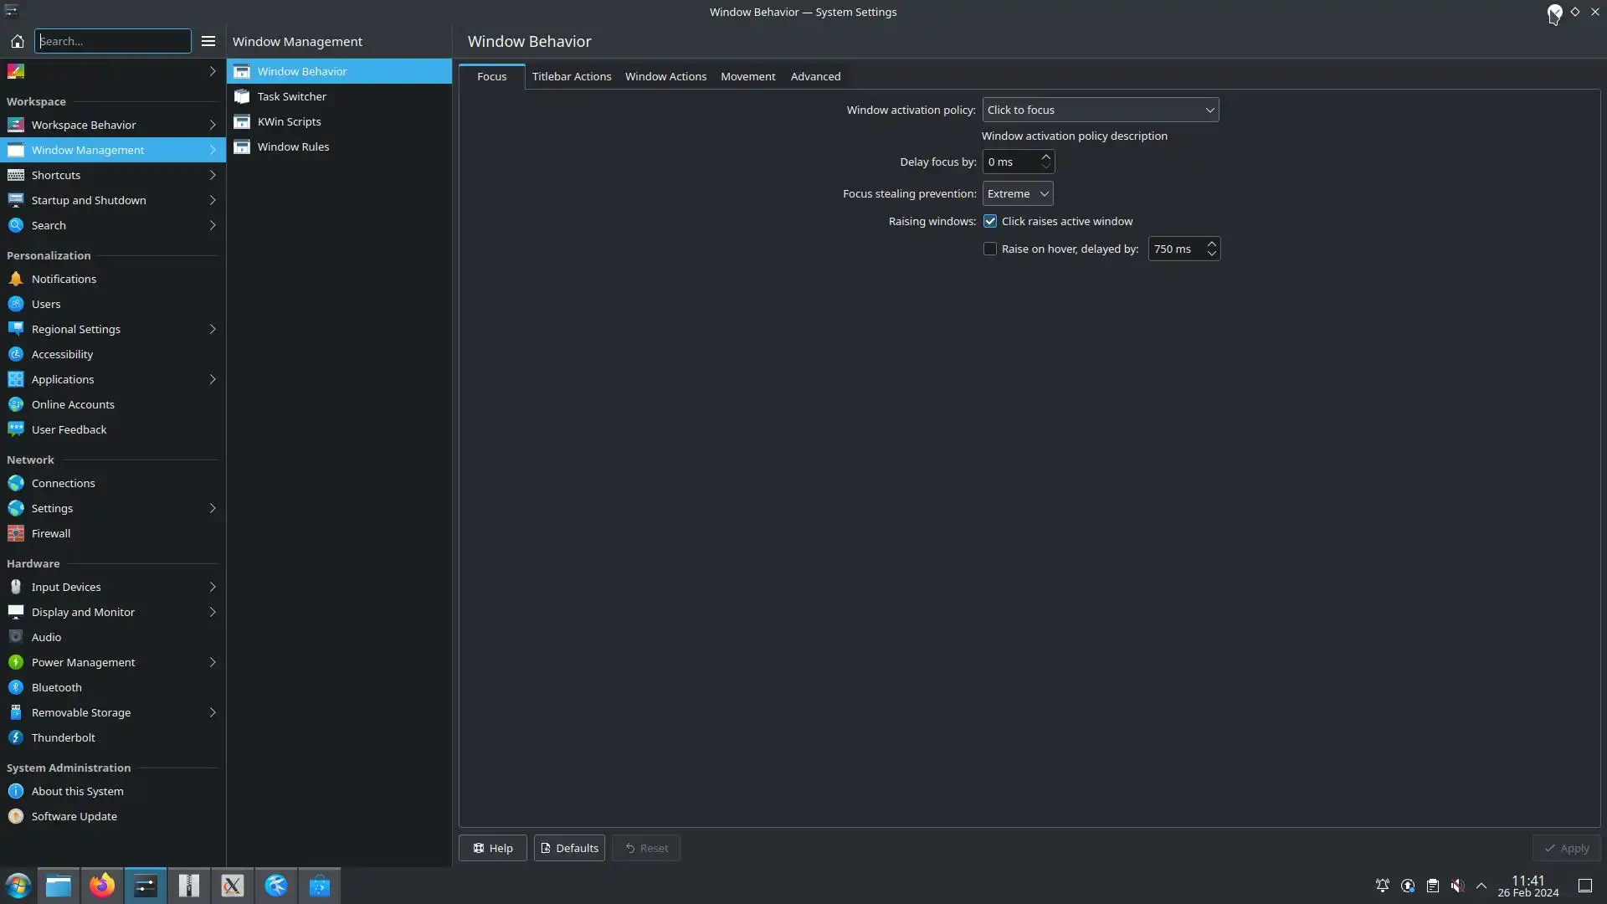Click the Home icon in sidebar header
This screenshot has height=904, width=1607.
click(x=17, y=41)
